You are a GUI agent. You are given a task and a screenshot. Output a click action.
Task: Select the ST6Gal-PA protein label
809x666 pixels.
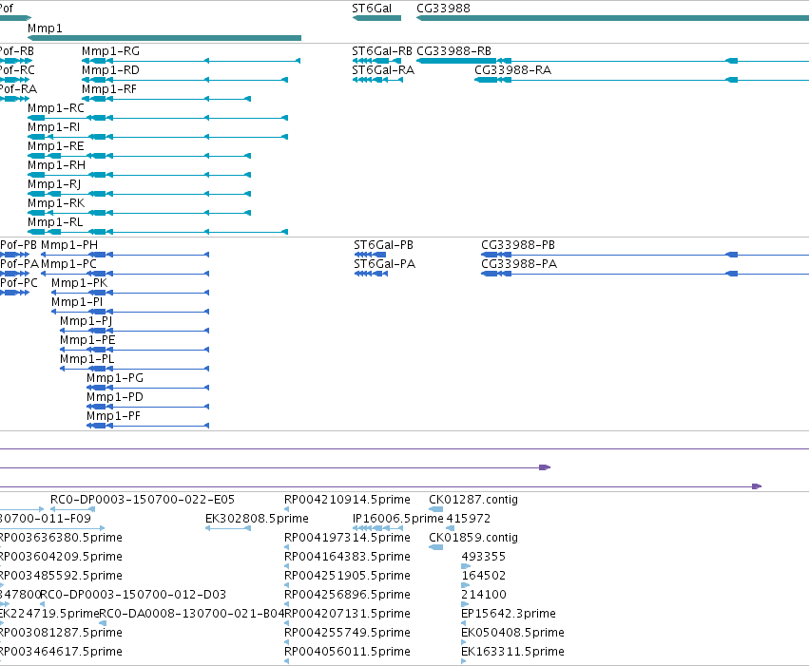click(384, 264)
